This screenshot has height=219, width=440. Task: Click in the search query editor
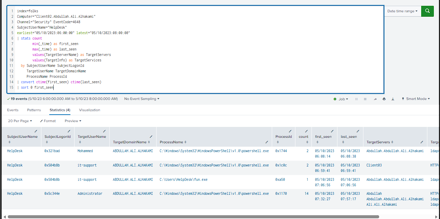point(195,49)
